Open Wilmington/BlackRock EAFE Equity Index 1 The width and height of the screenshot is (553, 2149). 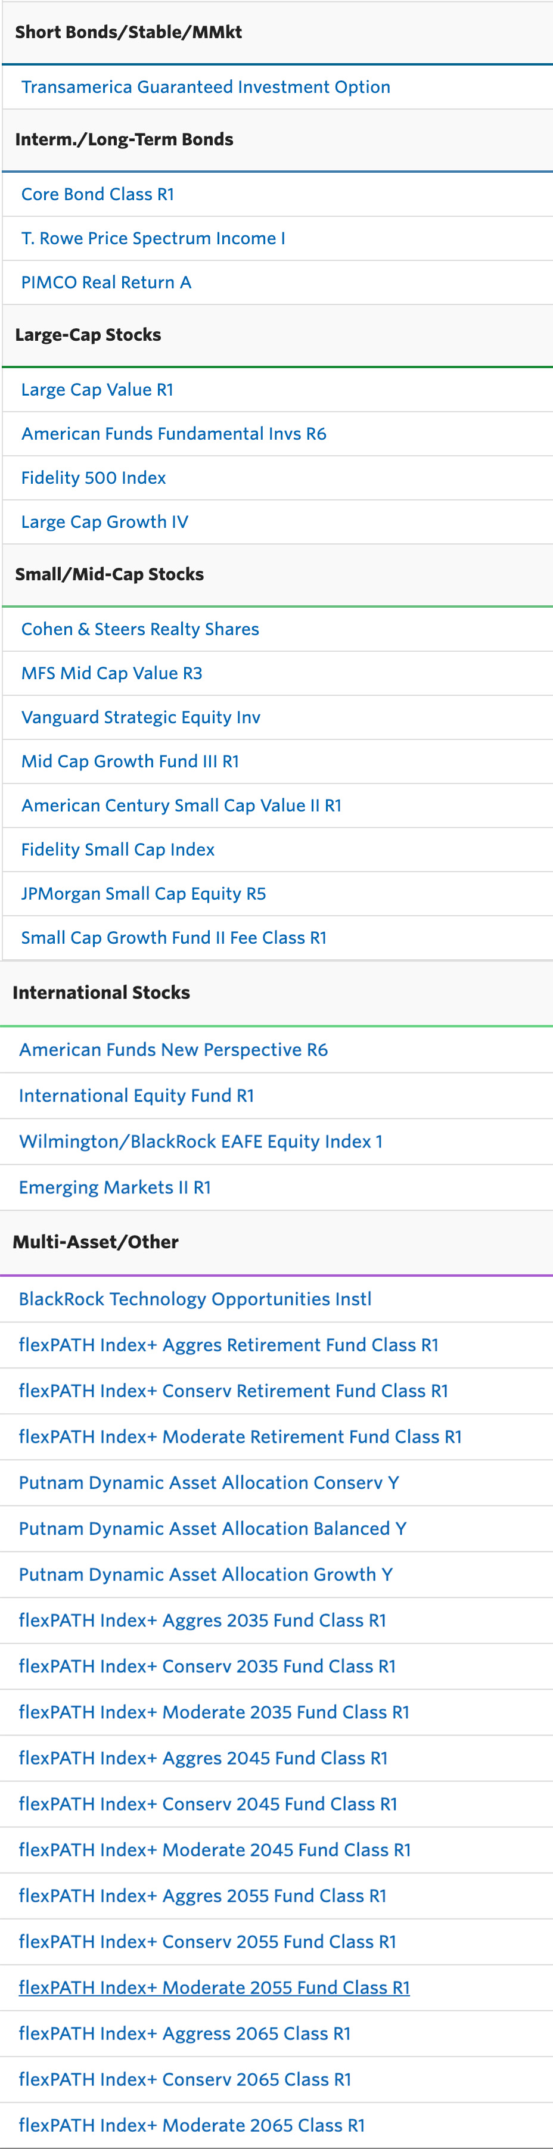tap(200, 1142)
